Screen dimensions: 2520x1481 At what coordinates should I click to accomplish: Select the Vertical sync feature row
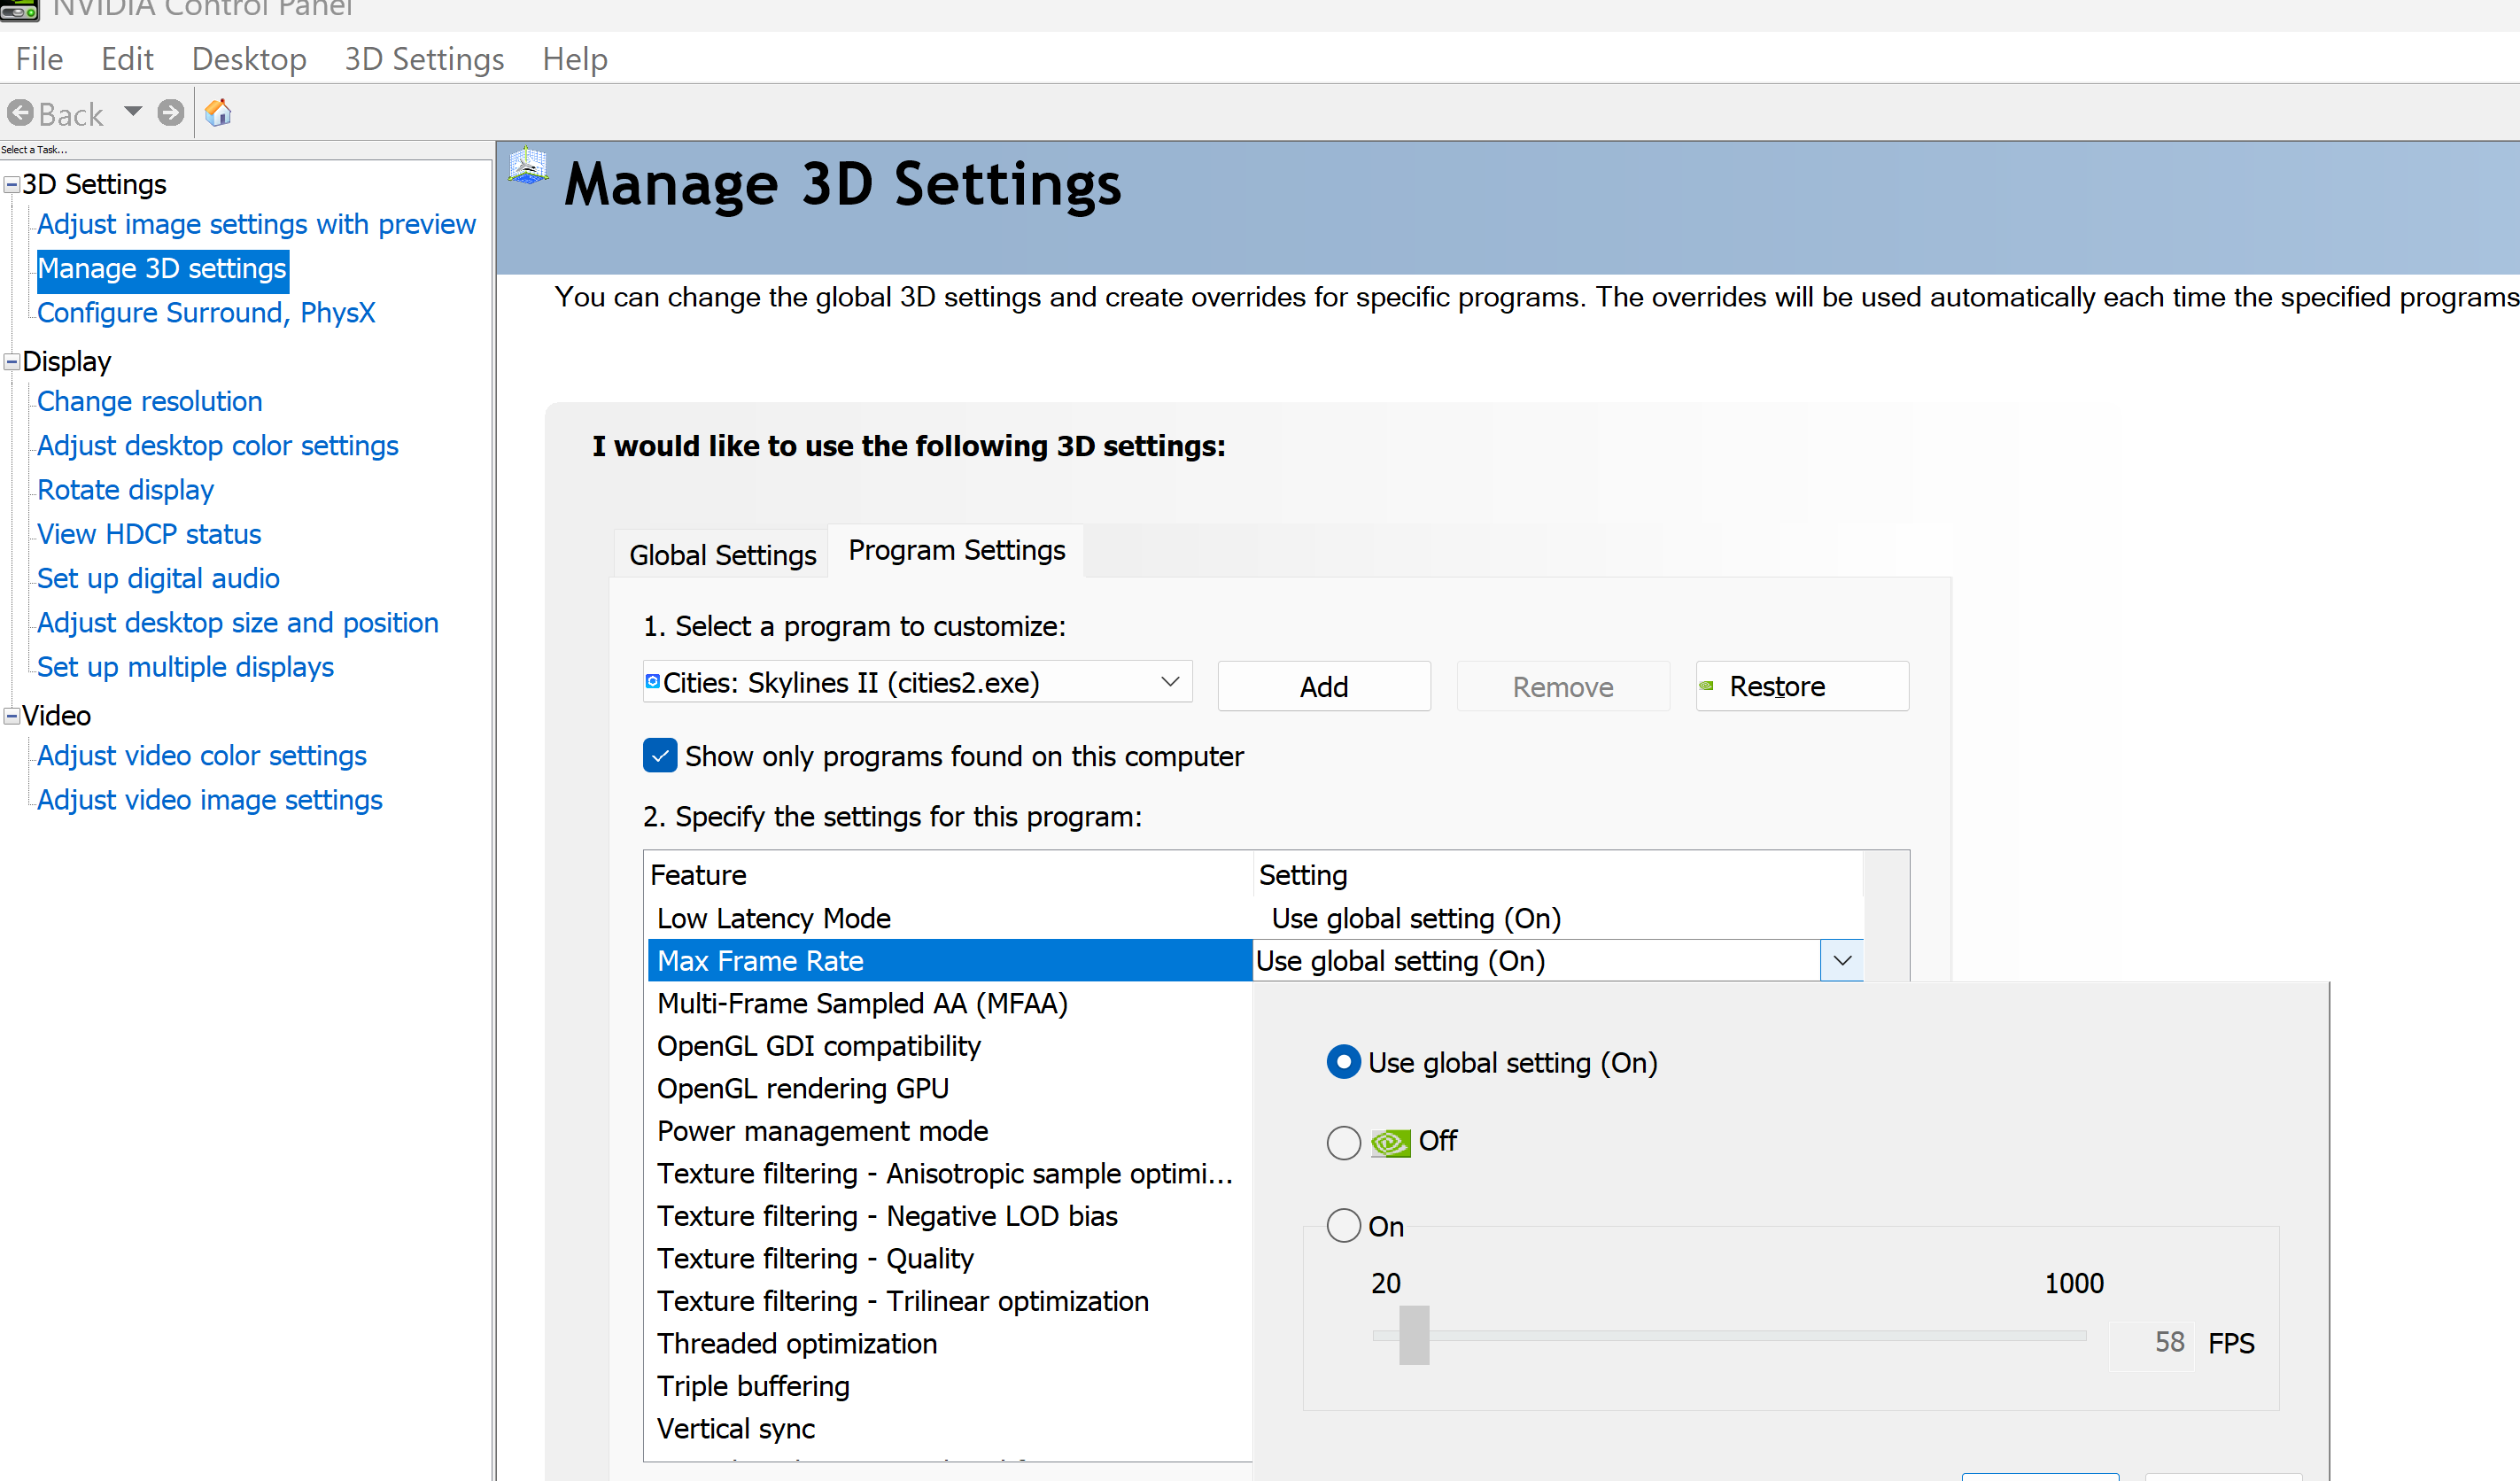pos(736,1428)
